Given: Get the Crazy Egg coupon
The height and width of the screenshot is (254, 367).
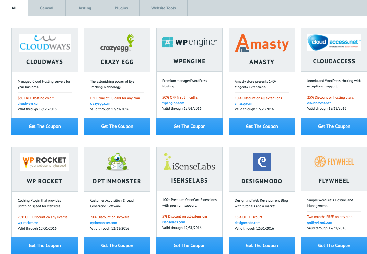Looking at the screenshot, I should 117,126.
